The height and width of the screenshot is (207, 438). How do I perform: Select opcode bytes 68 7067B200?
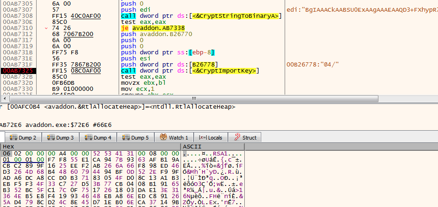pyautogui.click(x=73, y=34)
